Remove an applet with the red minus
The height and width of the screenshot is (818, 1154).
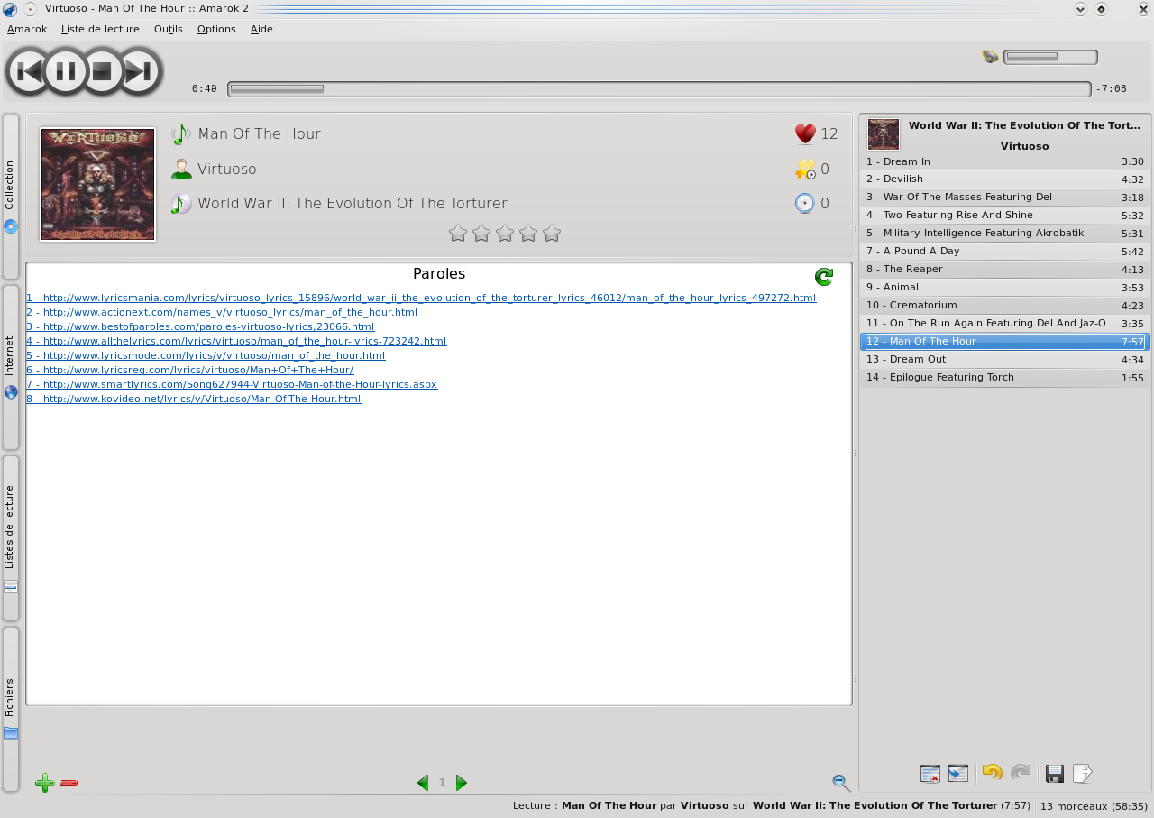pos(69,783)
